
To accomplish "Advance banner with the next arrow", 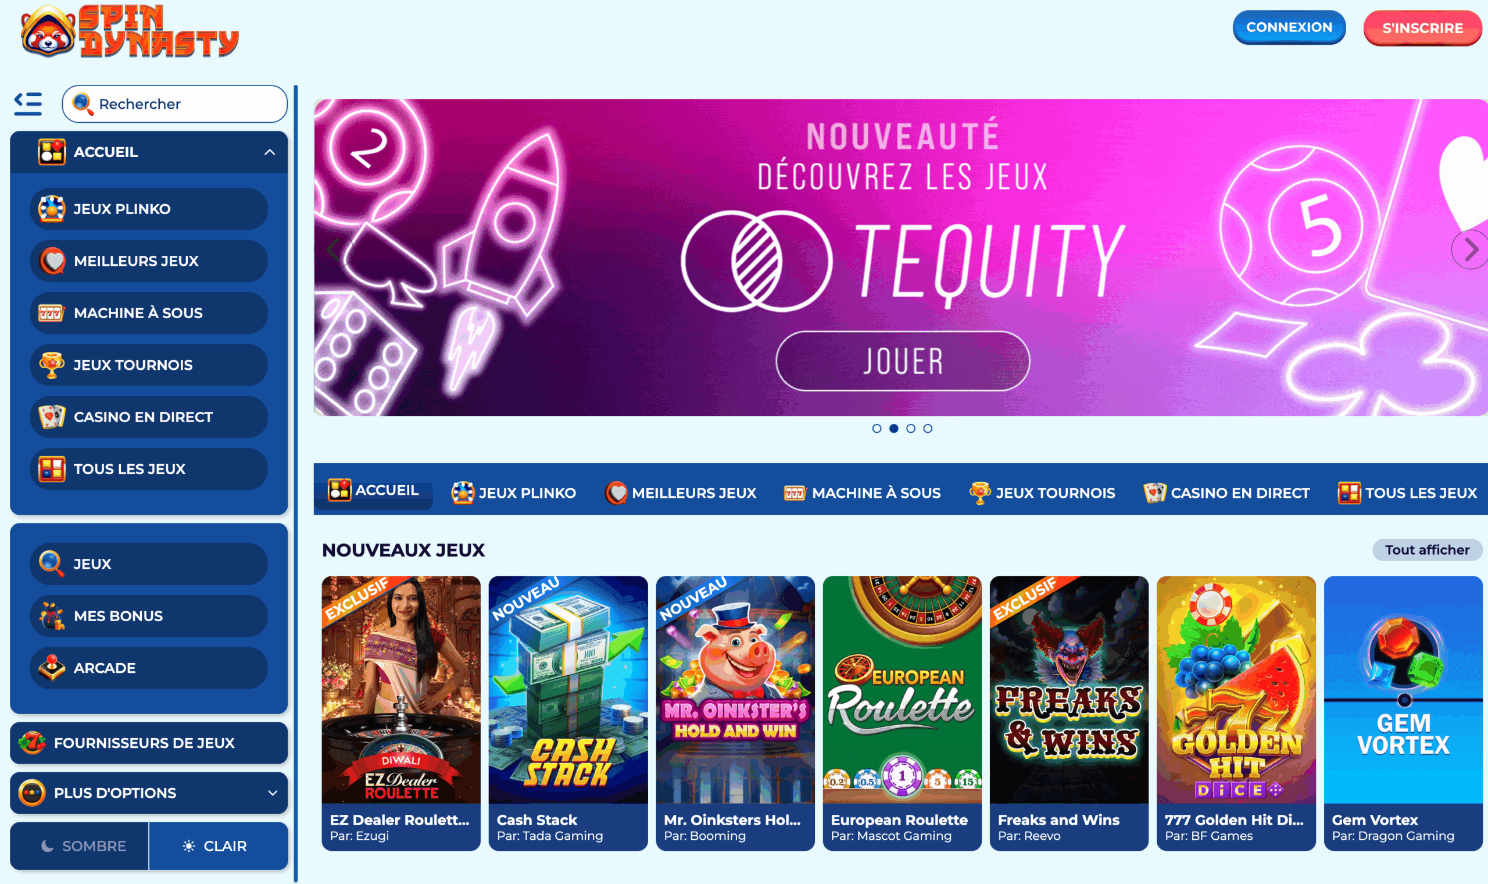I will (x=1471, y=249).
